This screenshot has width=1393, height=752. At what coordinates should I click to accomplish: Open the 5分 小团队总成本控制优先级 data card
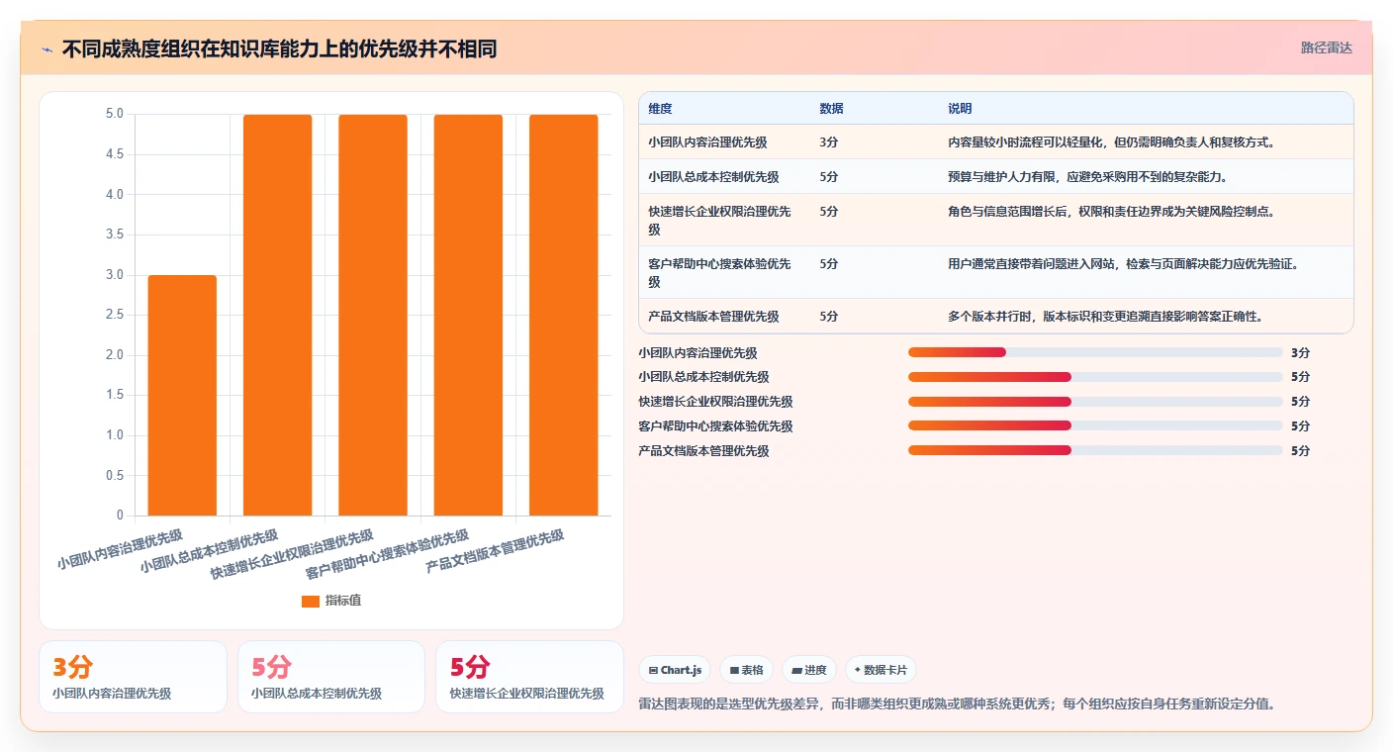[331, 677]
